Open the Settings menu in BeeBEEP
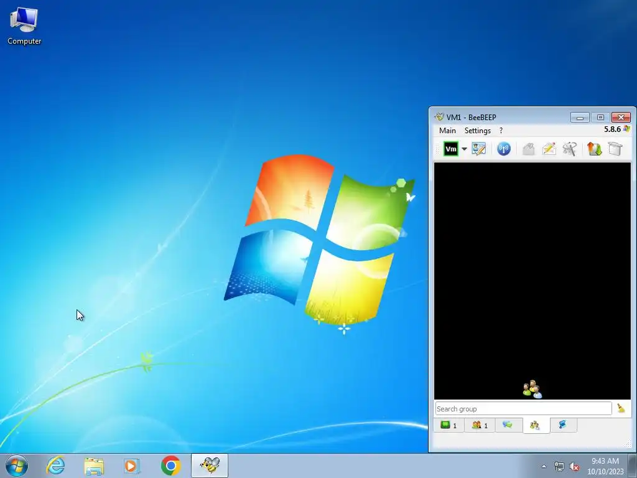Image resolution: width=637 pixels, height=478 pixels. 478,131
